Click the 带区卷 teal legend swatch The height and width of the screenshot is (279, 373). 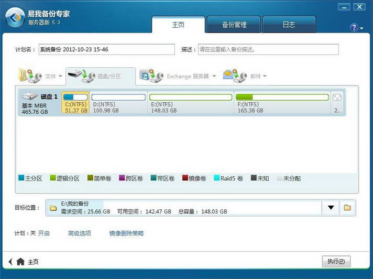tap(153, 178)
